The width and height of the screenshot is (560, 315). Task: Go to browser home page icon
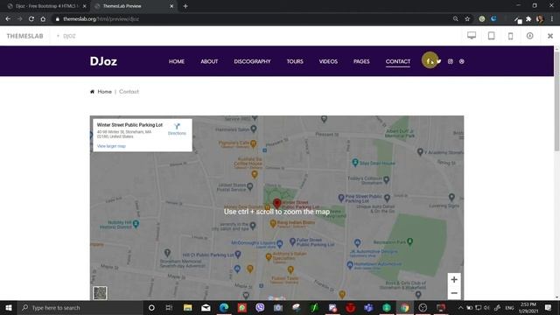click(x=43, y=19)
